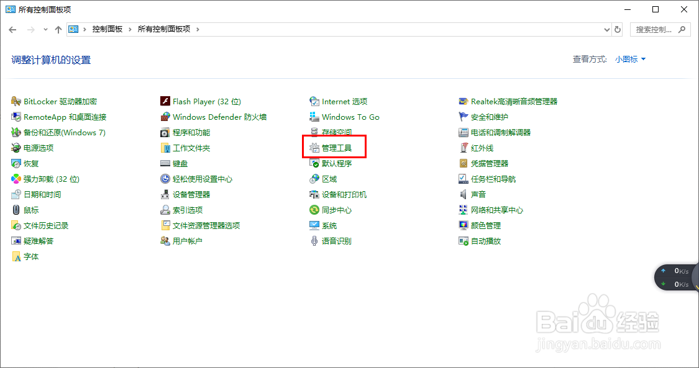Screen dimensions: 699x368
Task: Open the 小图标 view mode dropdown
Action: tap(631, 59)
